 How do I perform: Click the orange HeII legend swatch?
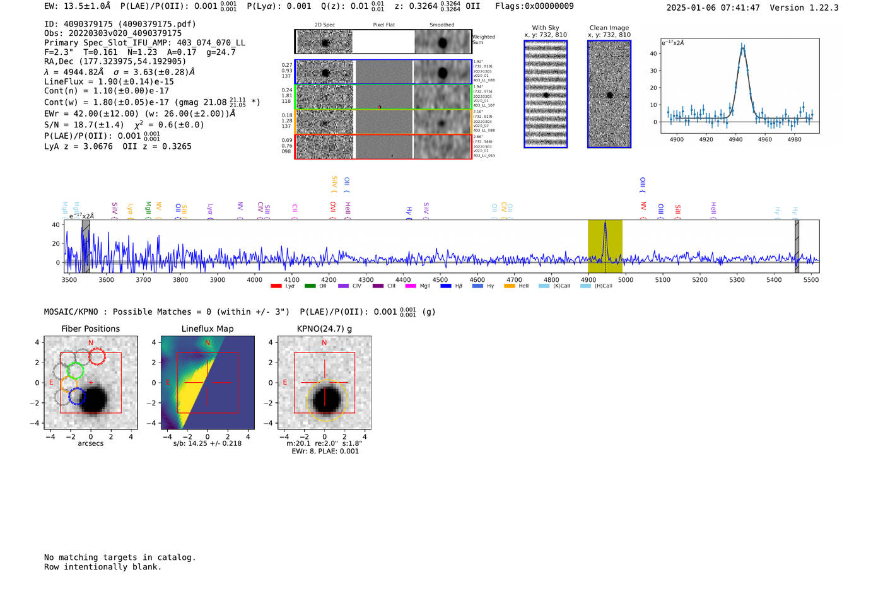pos(510,286)
